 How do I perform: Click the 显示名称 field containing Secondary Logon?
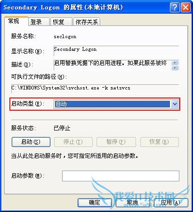(x=116, y=51)
